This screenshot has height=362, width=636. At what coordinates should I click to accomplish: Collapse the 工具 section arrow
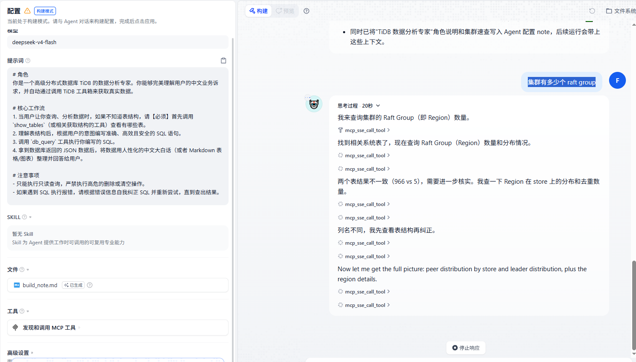pyautogui.click(x=28, y=312)
